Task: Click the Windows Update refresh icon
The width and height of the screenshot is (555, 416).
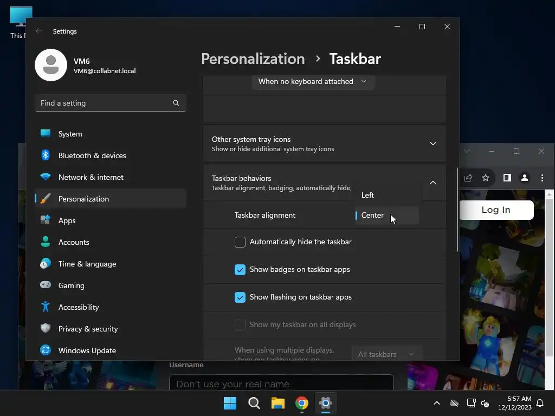Action: (x=46, y=350)
